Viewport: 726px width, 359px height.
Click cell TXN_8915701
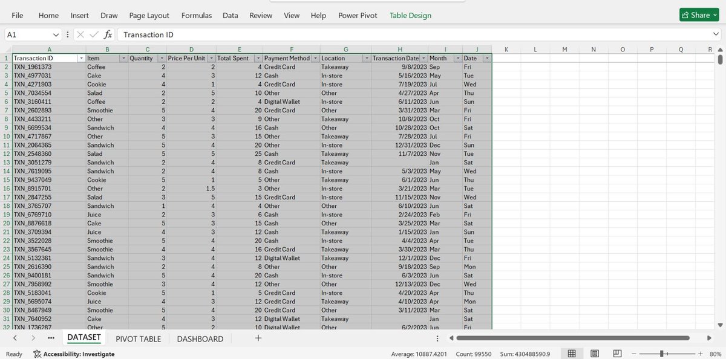point(49,189)
